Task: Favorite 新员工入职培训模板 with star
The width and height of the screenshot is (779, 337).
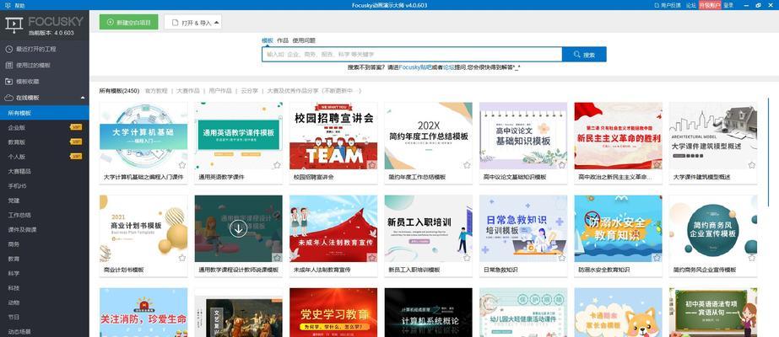Action: point(467,258)
